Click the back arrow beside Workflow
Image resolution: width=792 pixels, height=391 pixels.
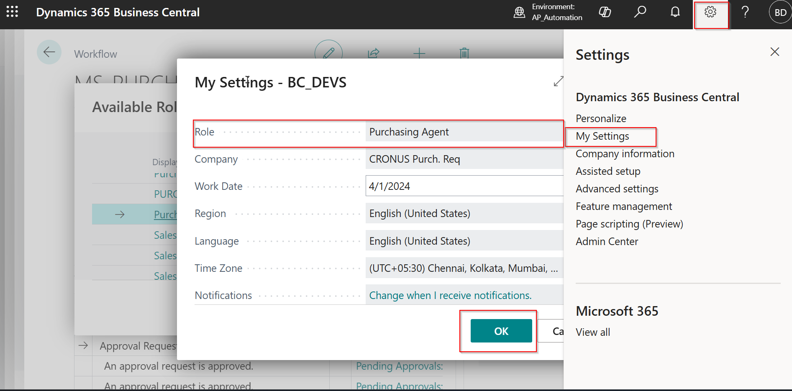[x=49, y=52]
